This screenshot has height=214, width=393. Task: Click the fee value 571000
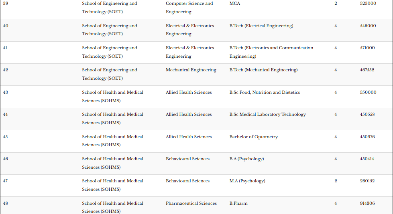coord(367,48)
